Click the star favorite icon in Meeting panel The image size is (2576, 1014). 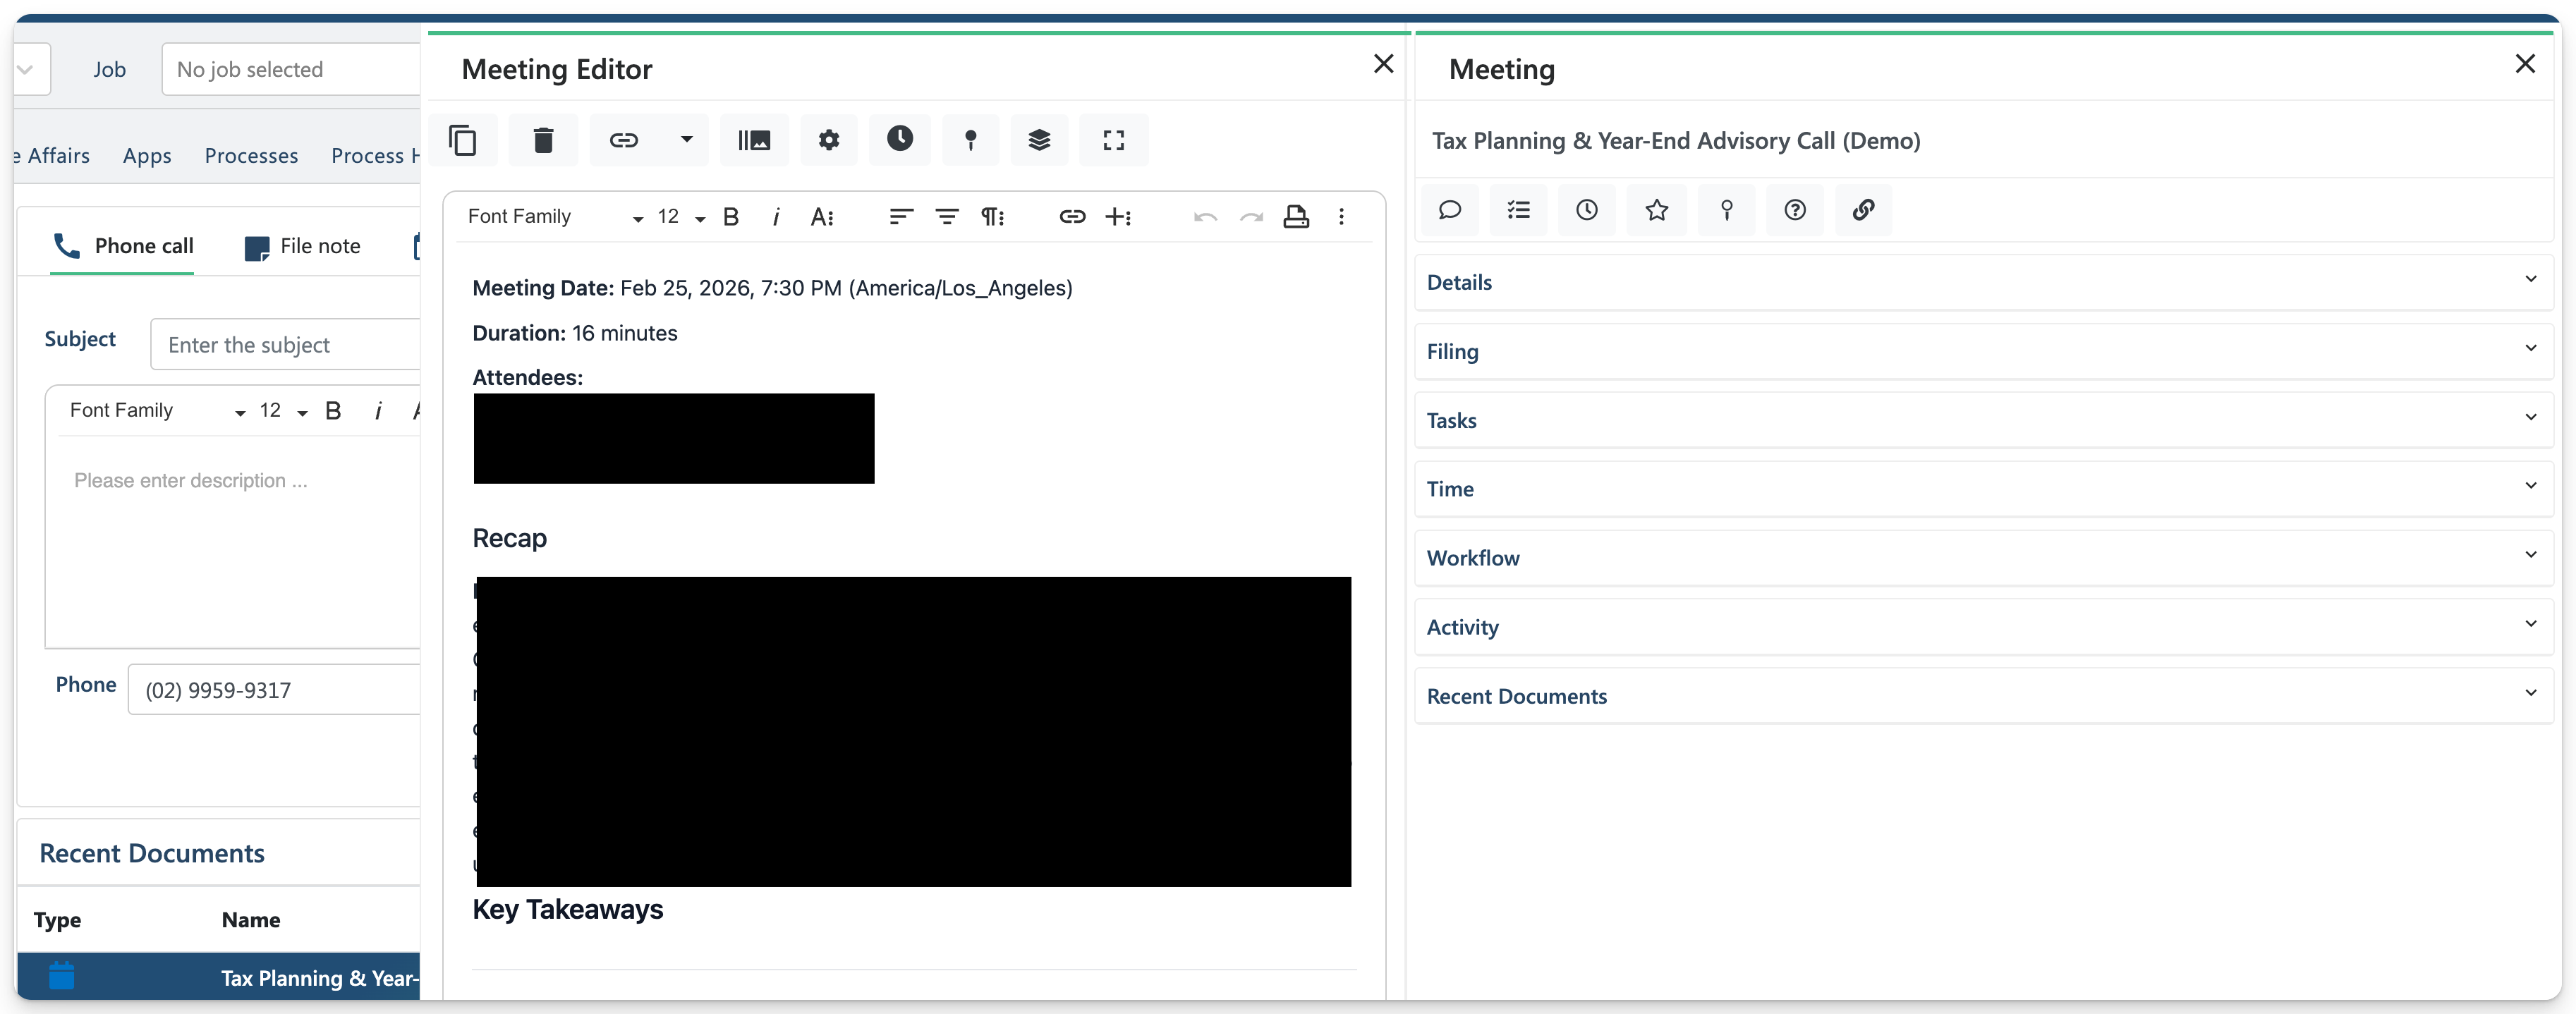1656,210
